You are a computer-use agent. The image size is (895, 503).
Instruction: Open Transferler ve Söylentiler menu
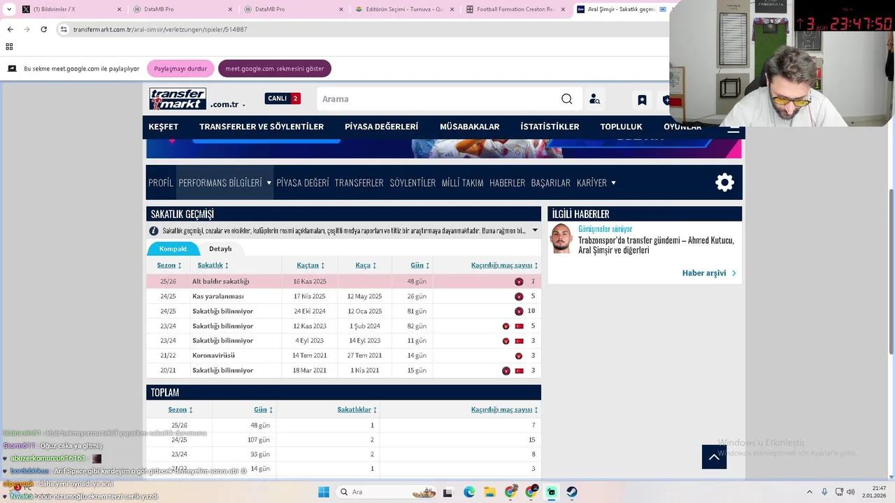point(262,126)
